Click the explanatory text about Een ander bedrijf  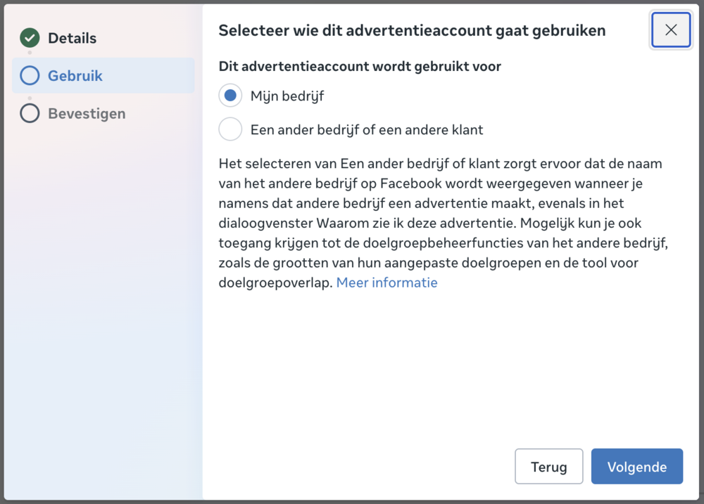tap(439, 222)
